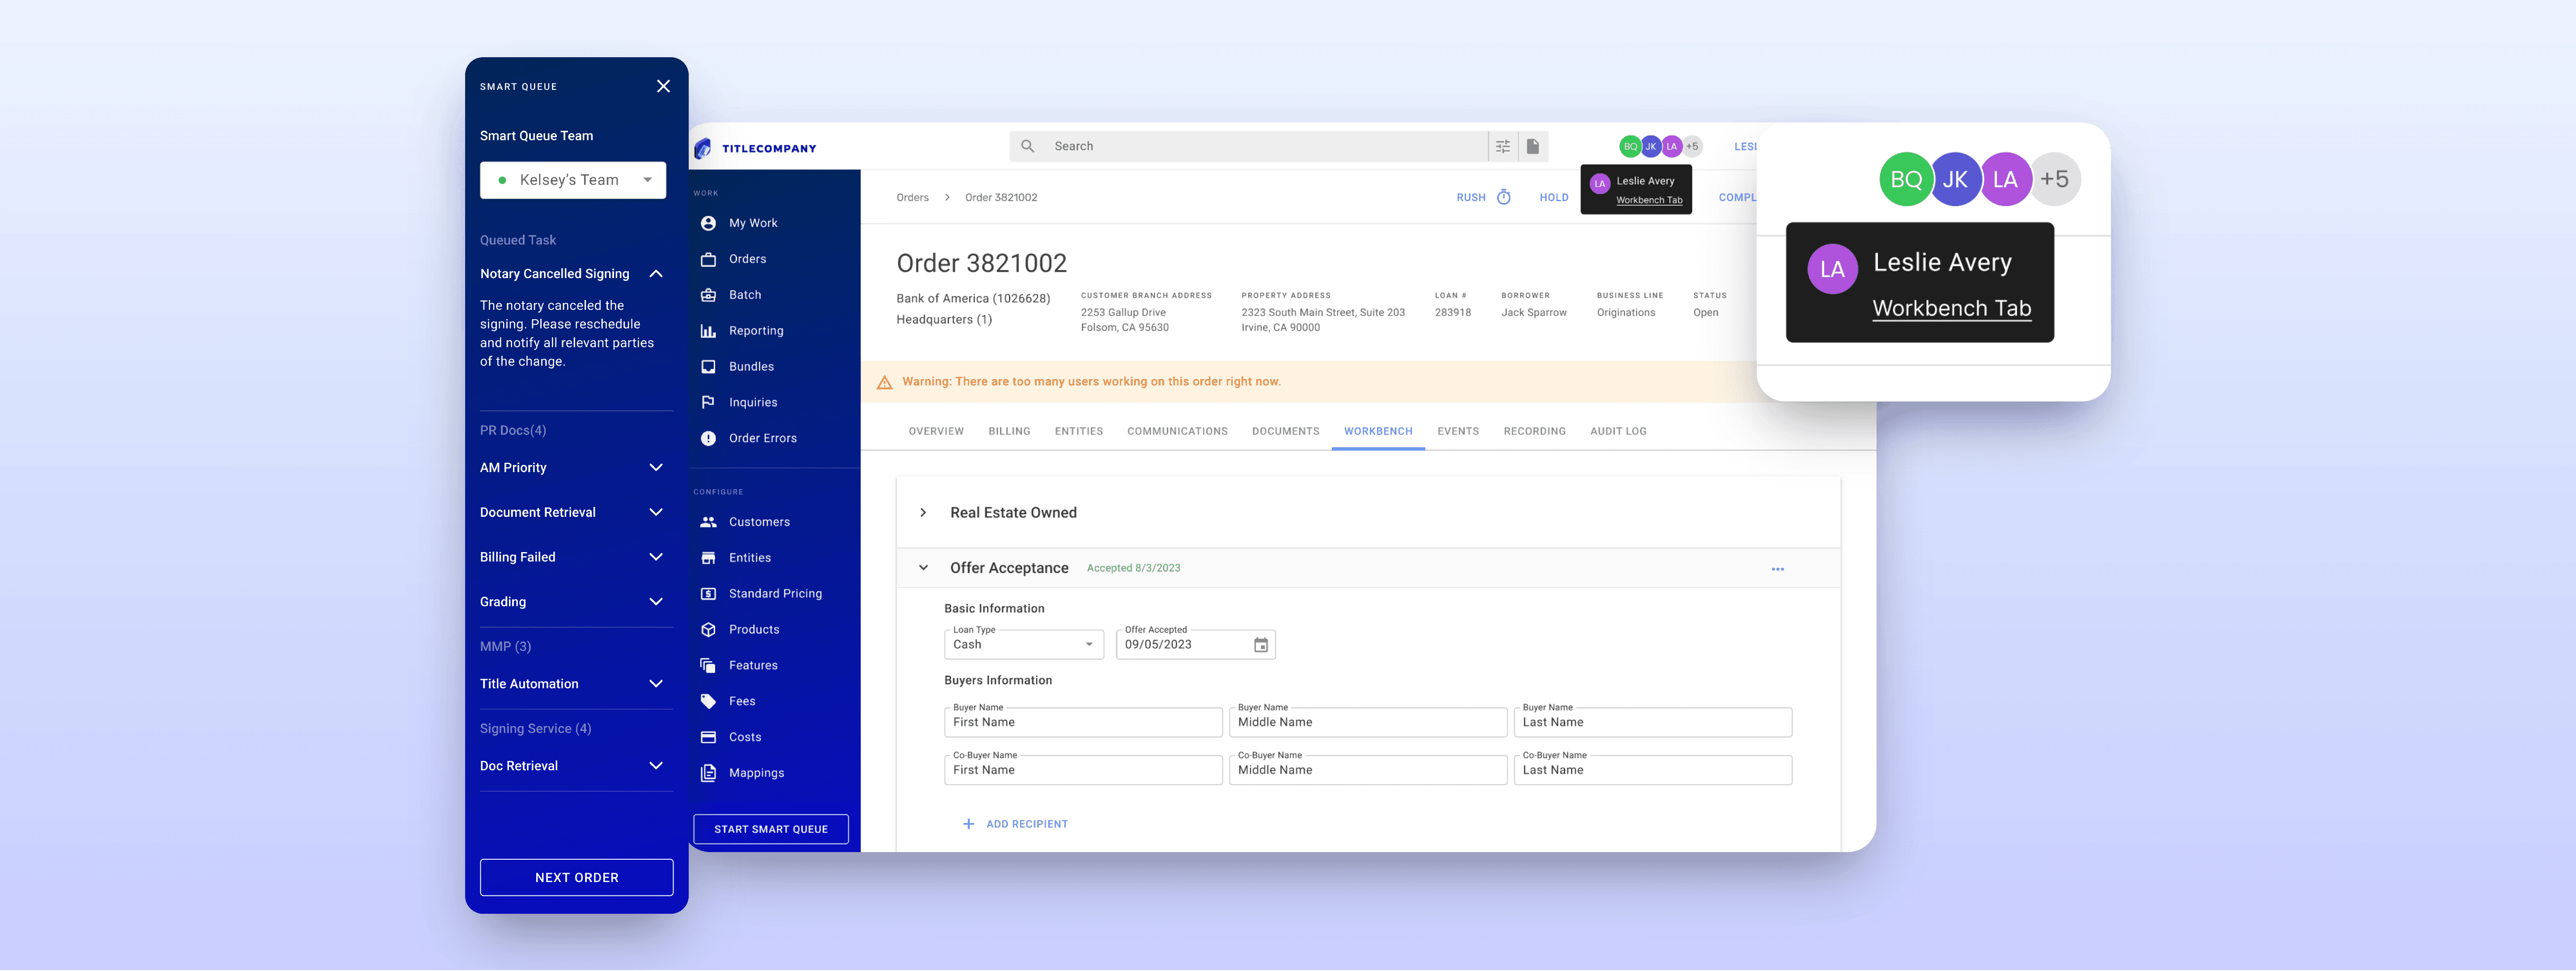Screen dimensions: 2576x971
Task: Expand Document Retrieval queue item
Action: [656, 512]
